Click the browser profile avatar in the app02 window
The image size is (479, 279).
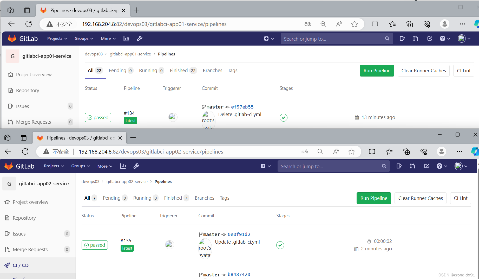pos(442,151)
